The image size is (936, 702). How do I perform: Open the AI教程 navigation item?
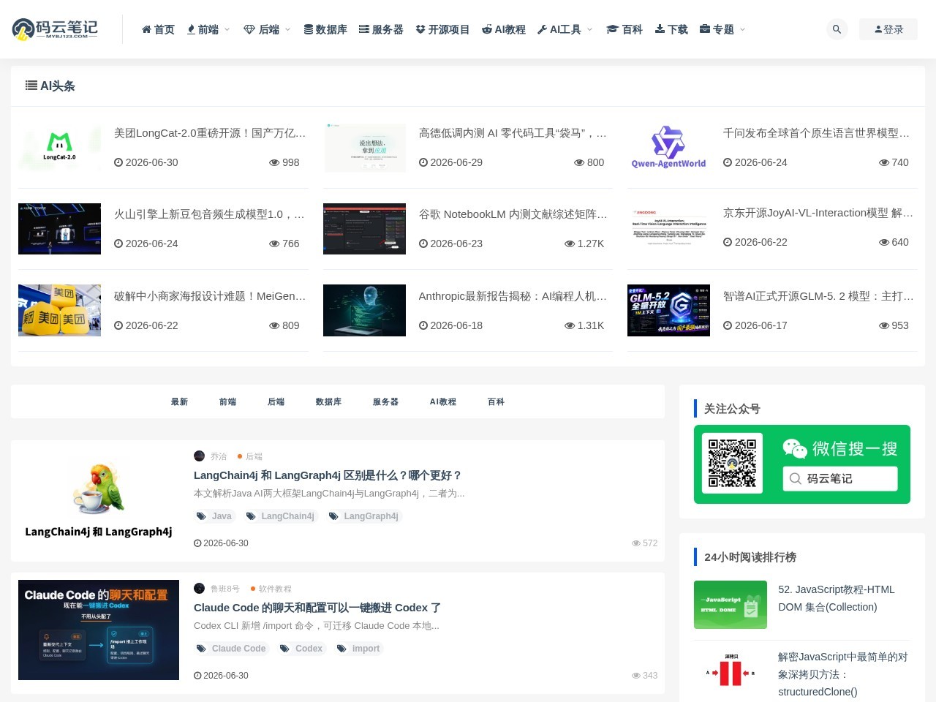pyautogui.click(x=504, y=29)
